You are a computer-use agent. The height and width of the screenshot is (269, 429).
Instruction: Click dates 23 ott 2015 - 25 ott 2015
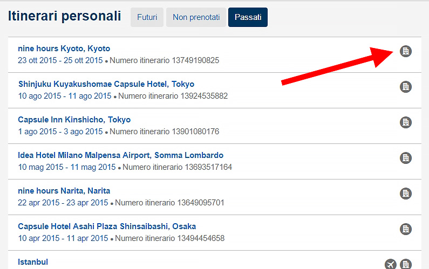(x=60, y=60)
